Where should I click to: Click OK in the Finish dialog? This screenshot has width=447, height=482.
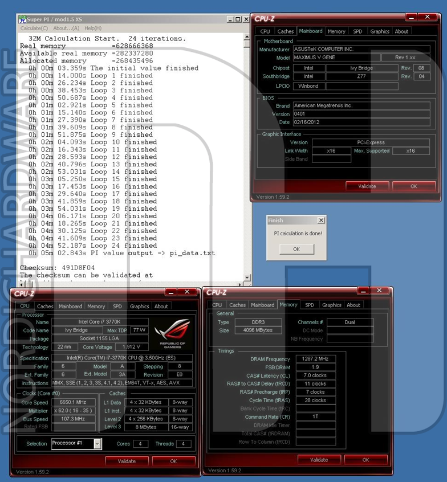tap(296, 249)
